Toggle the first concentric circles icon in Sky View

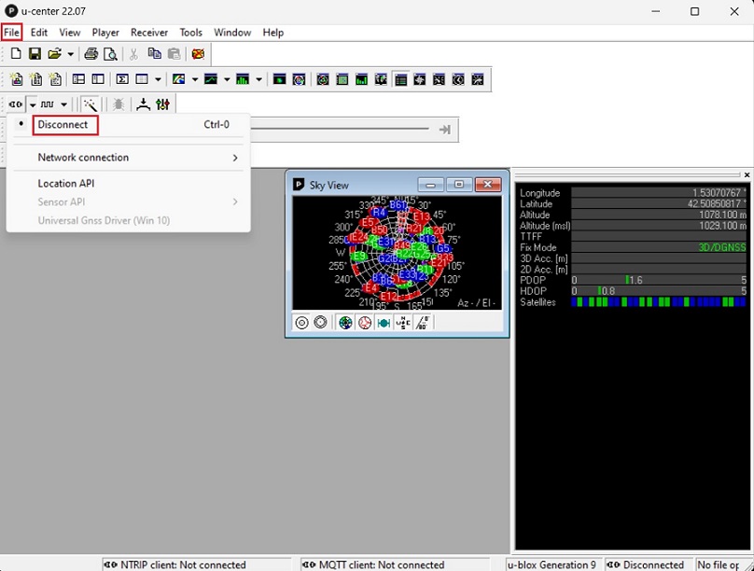[x=302, y=323]
